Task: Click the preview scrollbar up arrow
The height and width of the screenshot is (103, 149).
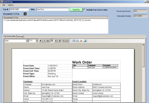Action: (x=143, y=44)
